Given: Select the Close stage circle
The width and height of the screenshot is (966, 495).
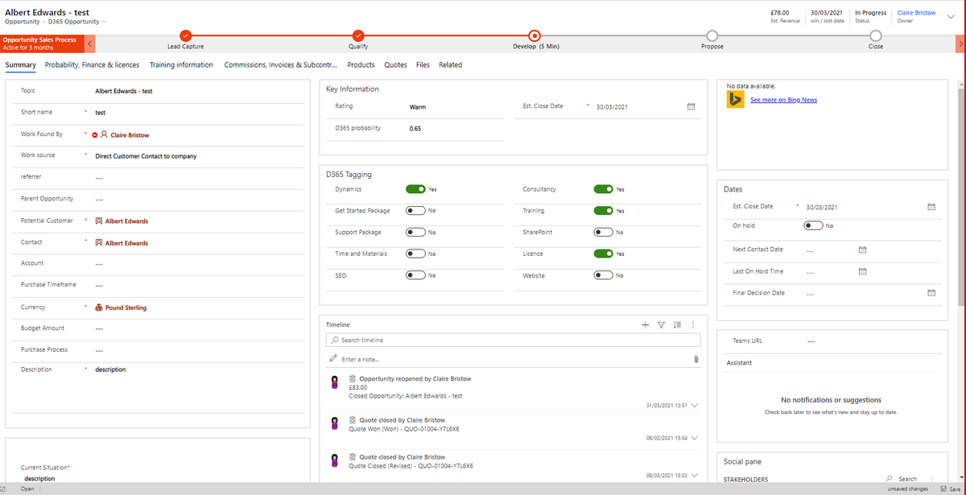Looking at the screenshot, I should point(876,35).
